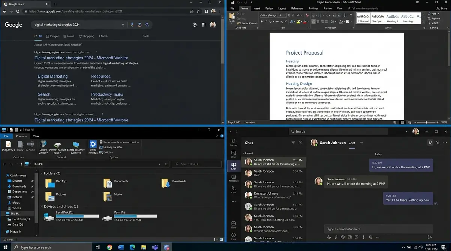Open the Google apps grid icon
The width and height of the screenshot is (451, 251).
click(203, 25)
